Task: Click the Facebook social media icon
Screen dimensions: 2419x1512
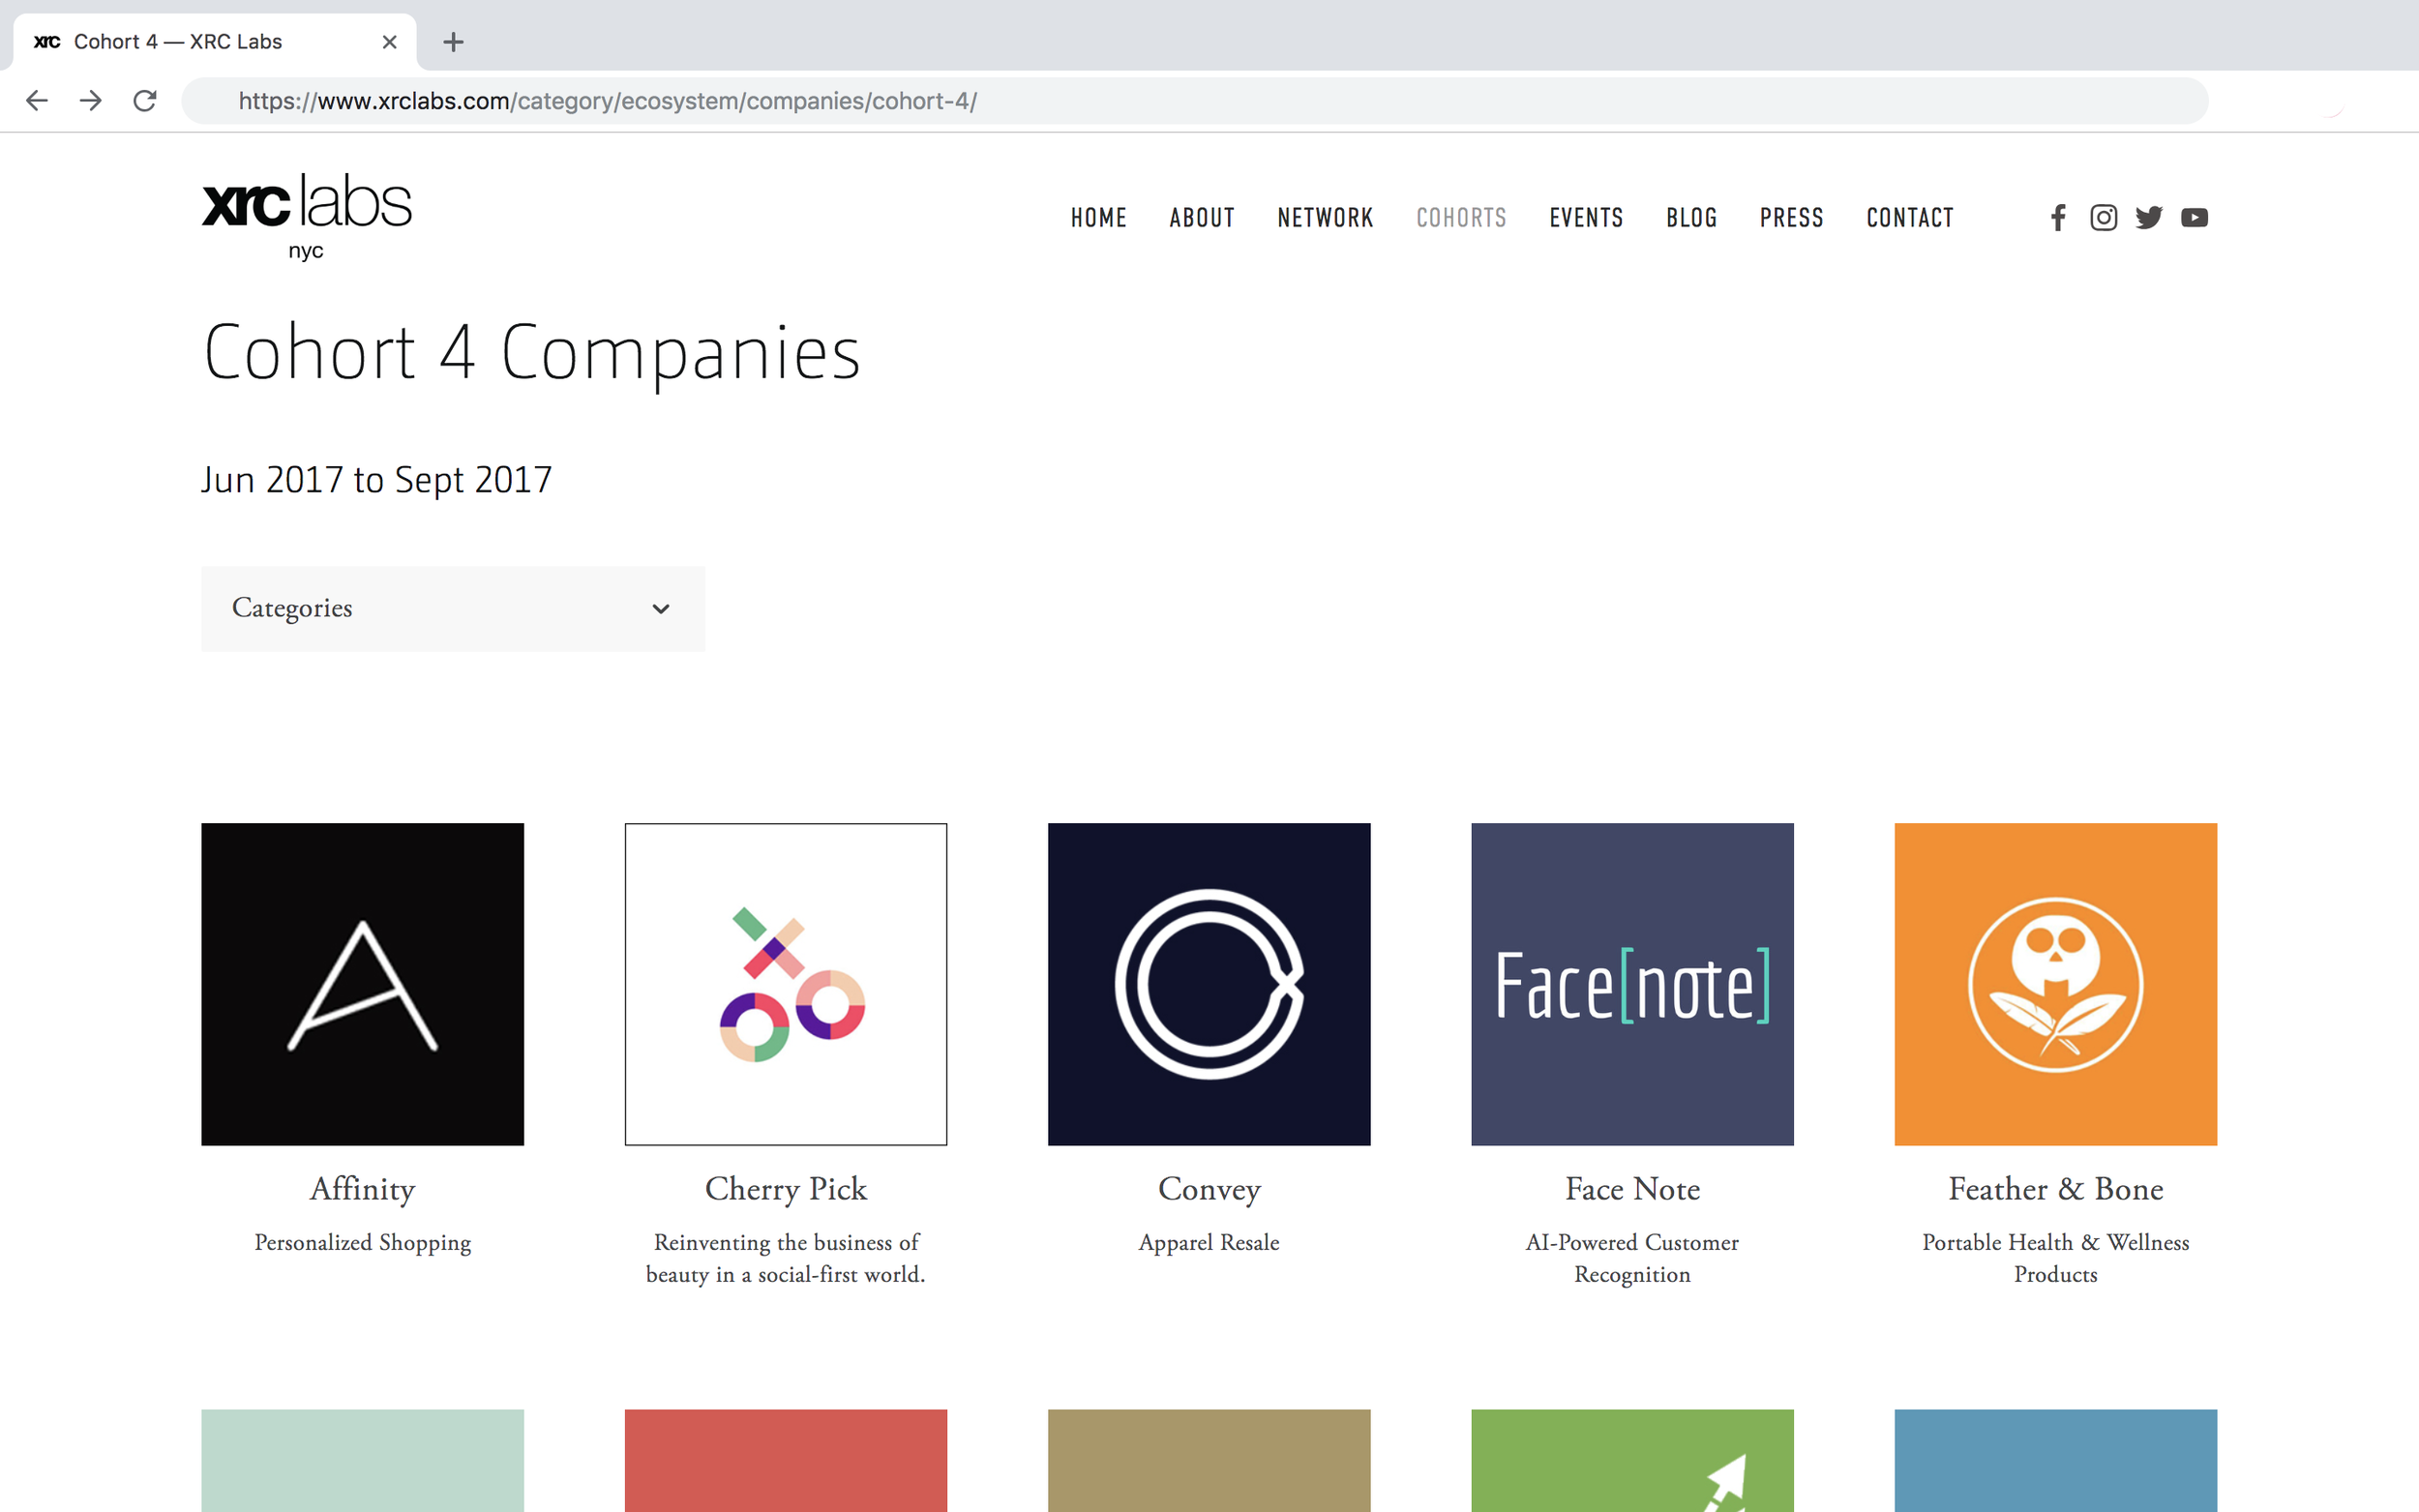Action: tap(2060, 216)
